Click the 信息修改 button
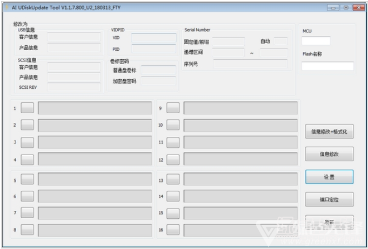 329,154
